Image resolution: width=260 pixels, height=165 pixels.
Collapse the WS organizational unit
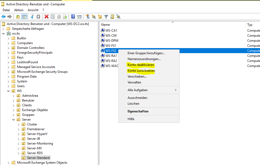point(8,91)
